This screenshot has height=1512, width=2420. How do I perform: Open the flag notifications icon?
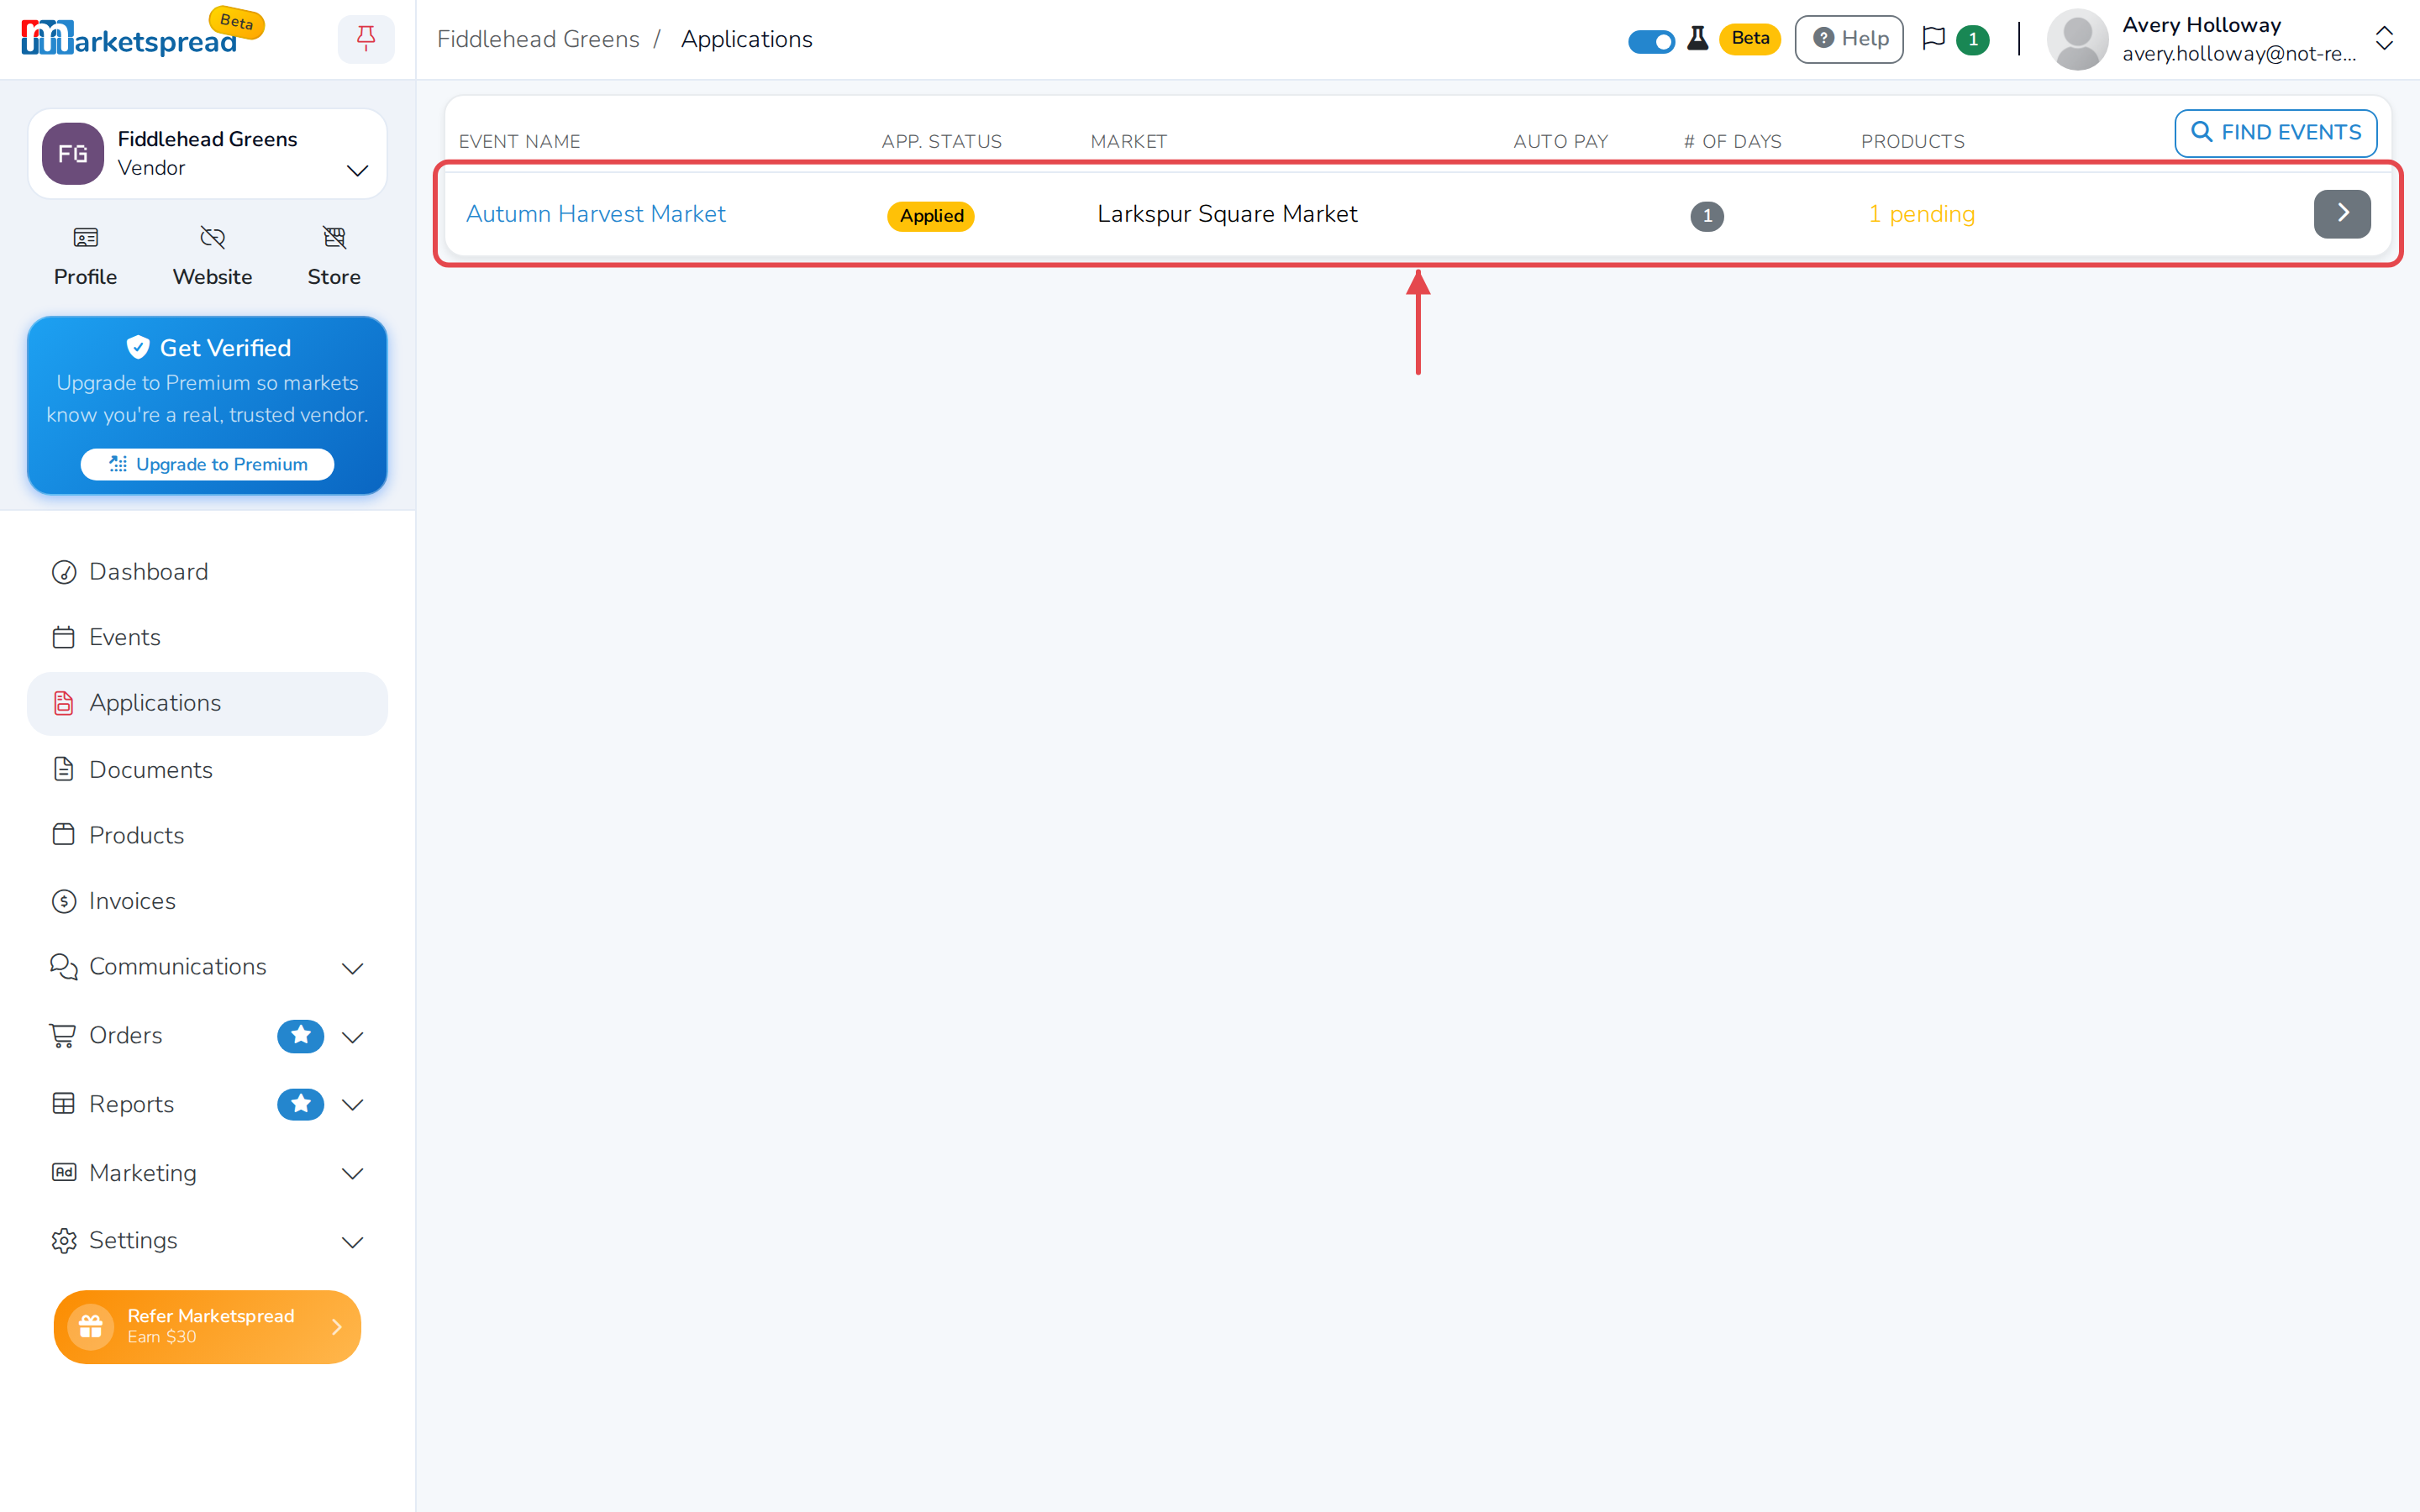pyautogui.click(x=1934, y=39)
